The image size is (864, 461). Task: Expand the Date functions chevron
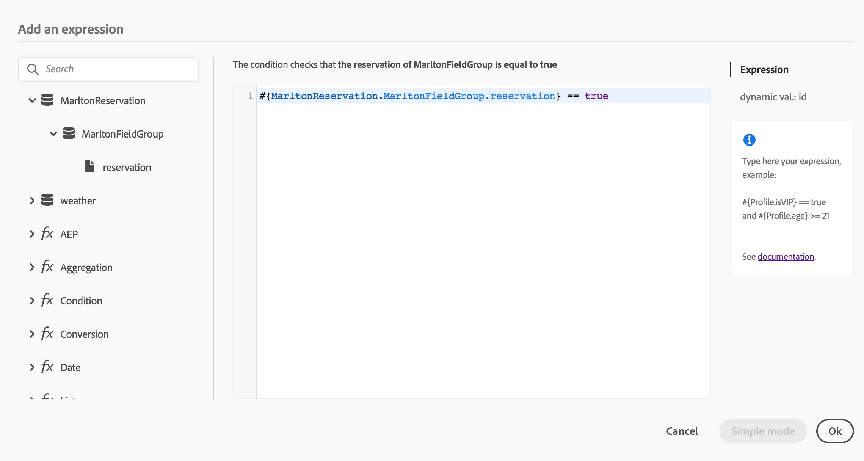(32, 367)
